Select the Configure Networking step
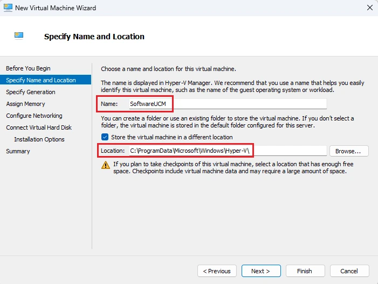 (x=34, y=116)
